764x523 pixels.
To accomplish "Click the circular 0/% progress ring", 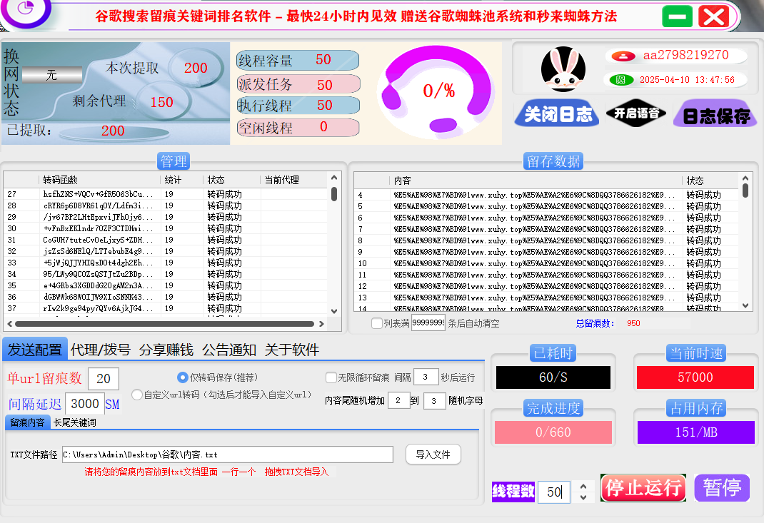I will [438, 90].
